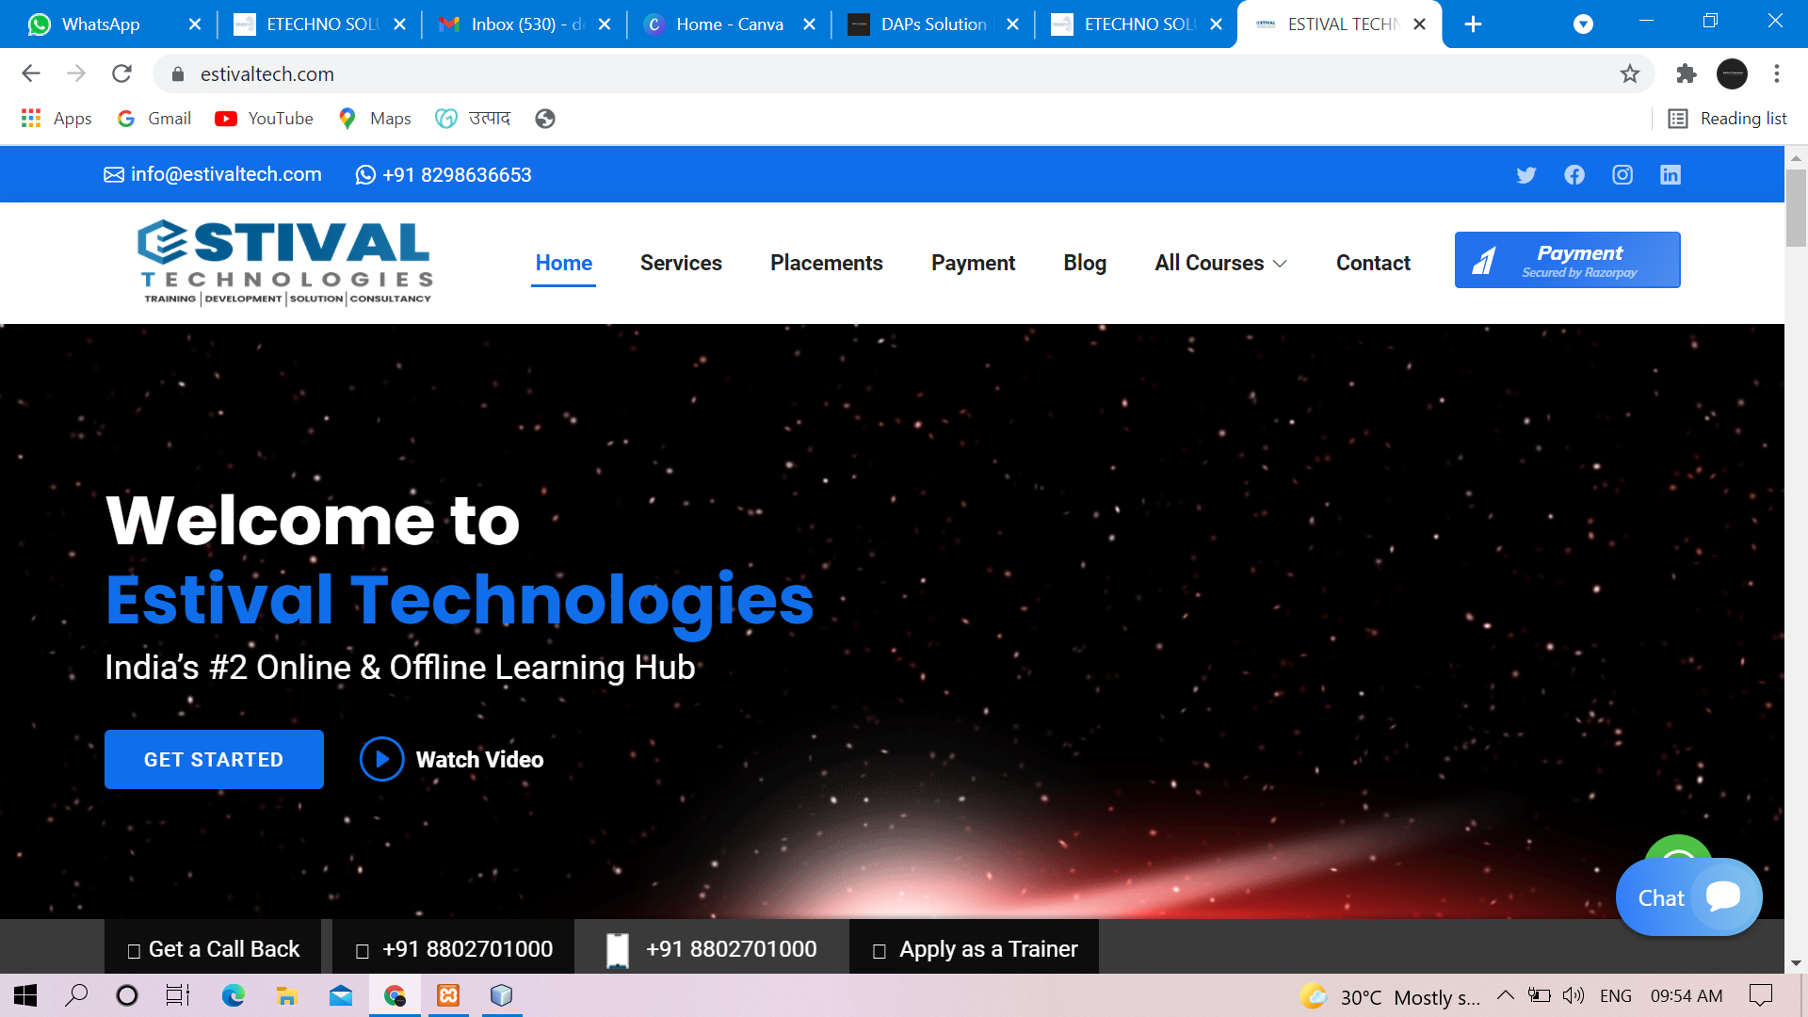The height and width of the screenshot is (1017, 1808).
Task: Open the Chrome extensions puzzle icon
Action: [x=1686, y=73]
